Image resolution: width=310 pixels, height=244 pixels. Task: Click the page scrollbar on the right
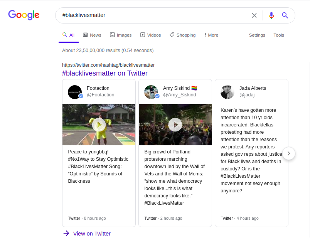tap(309, 149)
